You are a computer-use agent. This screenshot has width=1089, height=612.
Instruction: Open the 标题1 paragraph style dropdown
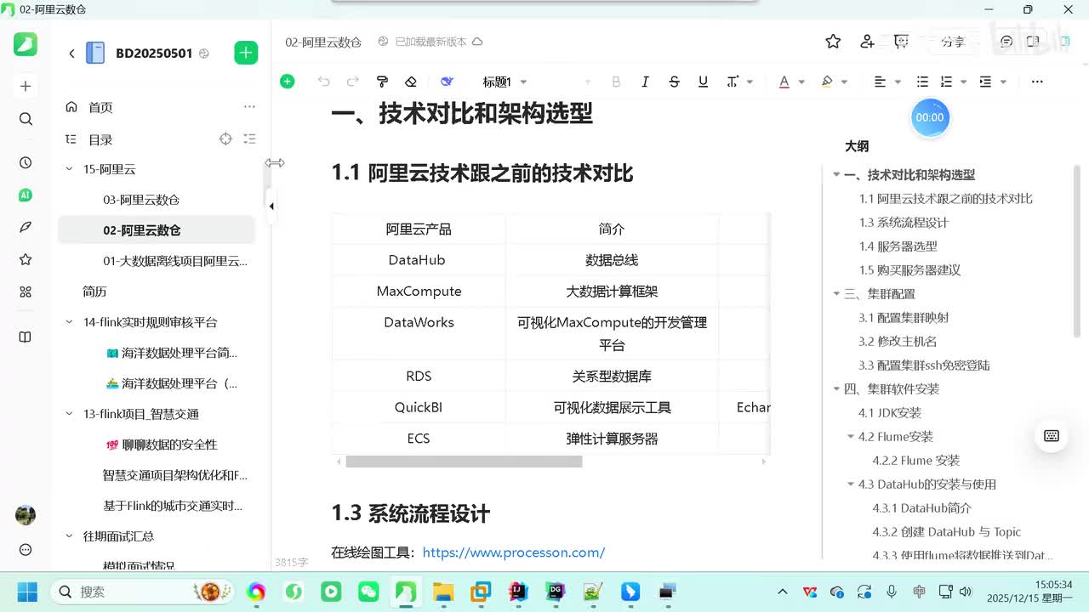pos(505,82)
